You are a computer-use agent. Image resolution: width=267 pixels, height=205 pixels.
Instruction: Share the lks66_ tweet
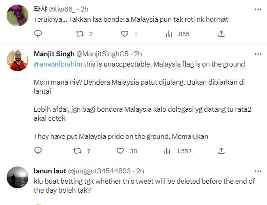coord(221,34)
